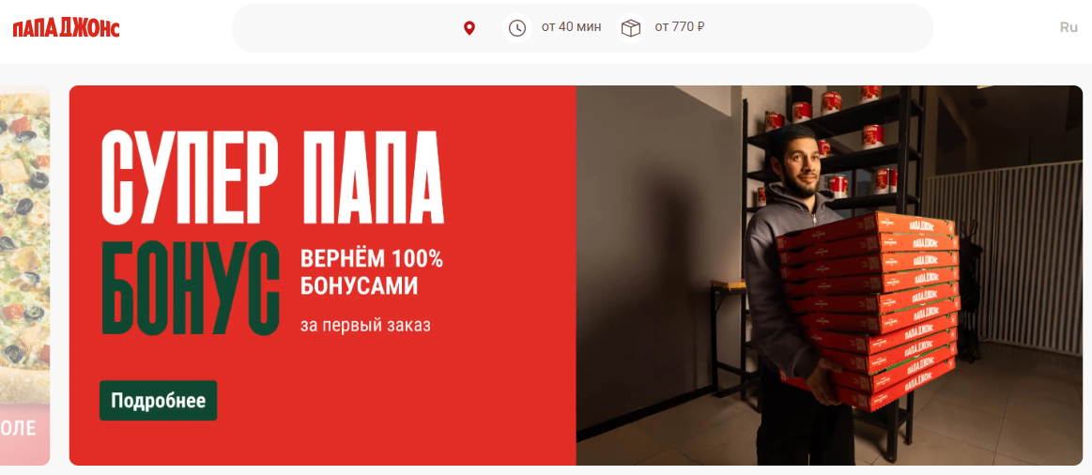
Task: Click the clock delivery time icon
Action: pyautogui.click(x=516, y=28)
